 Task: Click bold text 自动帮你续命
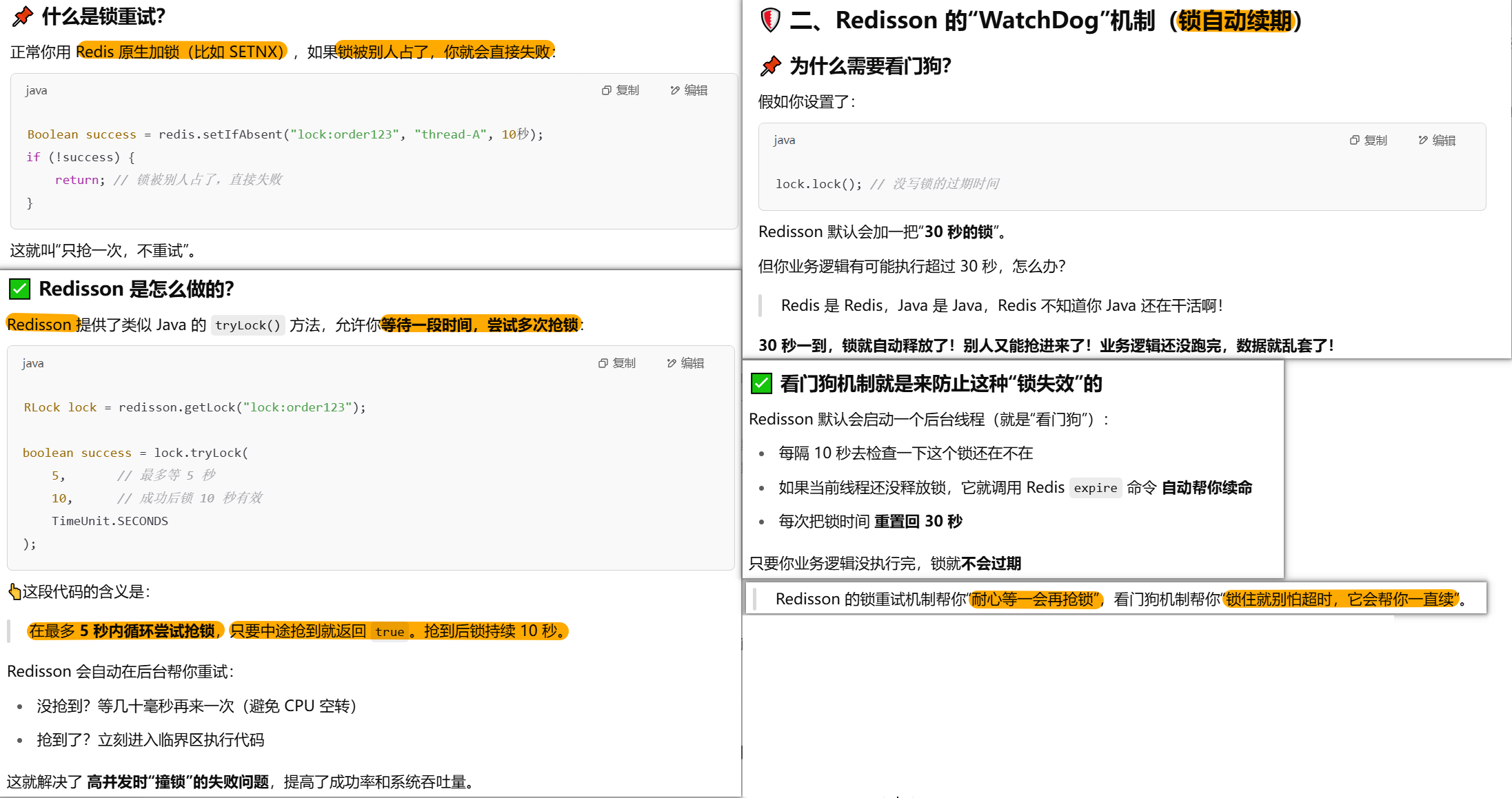1207,487
